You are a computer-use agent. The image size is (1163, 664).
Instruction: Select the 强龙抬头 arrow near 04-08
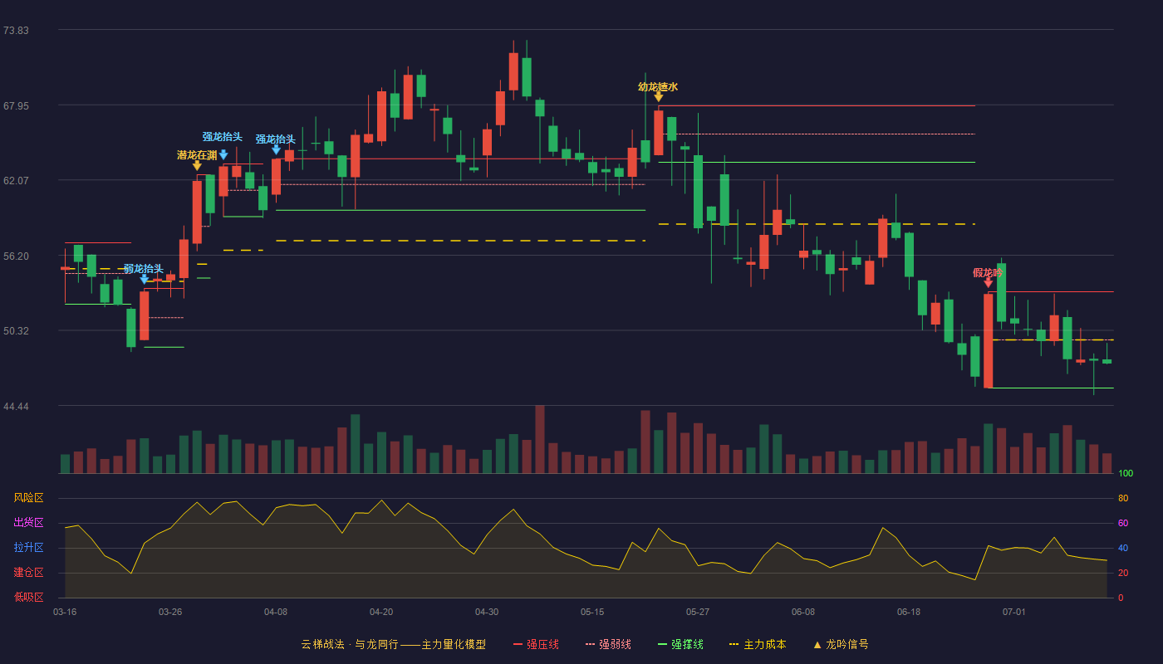tap(276, 150)
